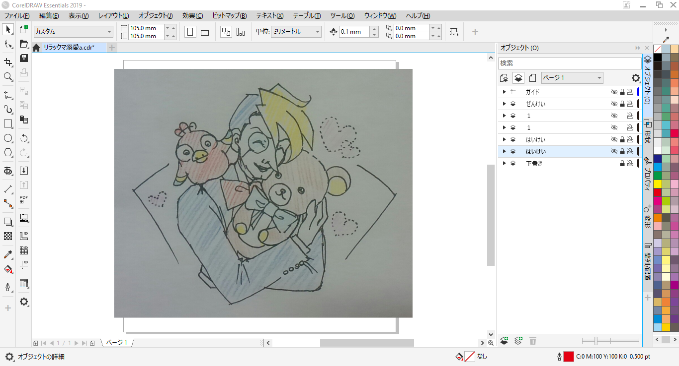Click the nudge distance 0.1 mm field
The height and width of the screenshot is (366, 679).
354,32
